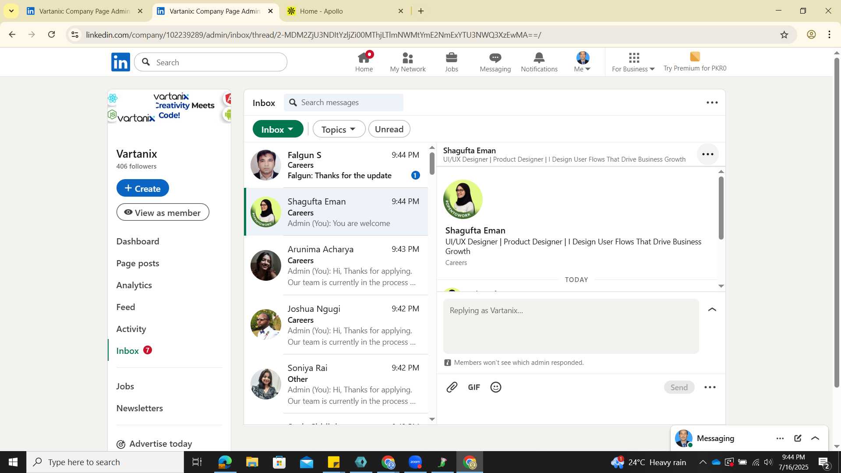Open conversation three-dots menu for Shagufta Eman
This screenshot has width=841, height=473.
pyautogui.click(x=708, y=154)
